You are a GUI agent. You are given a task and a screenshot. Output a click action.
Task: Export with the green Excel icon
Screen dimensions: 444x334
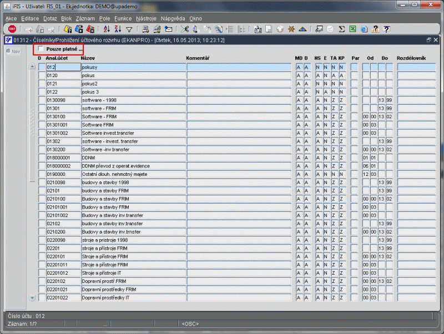coord(353,29)
